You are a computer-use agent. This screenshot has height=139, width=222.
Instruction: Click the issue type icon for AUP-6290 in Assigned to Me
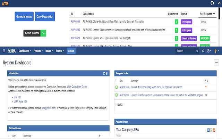click(x=117, y=95)
